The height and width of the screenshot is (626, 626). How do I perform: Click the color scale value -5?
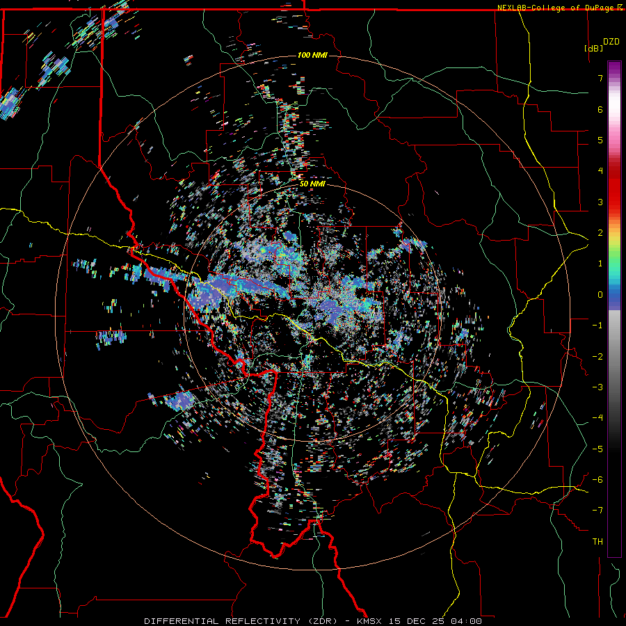pyautogui.click(x=597, y=449)
